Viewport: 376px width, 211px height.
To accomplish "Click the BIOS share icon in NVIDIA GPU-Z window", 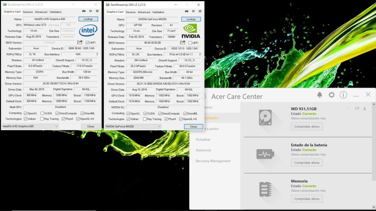I will (x=183, y=42).
